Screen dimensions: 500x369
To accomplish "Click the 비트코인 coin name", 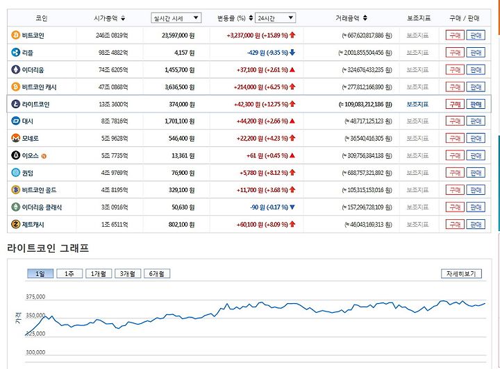I will 33,35.
